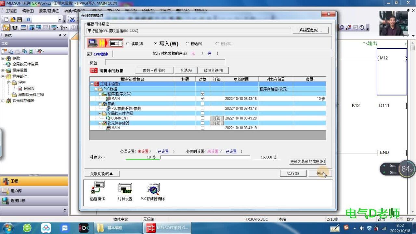Select the Verify (校验) radio button
This screenshot has width=416, height=234.
(x=187, y=44)
